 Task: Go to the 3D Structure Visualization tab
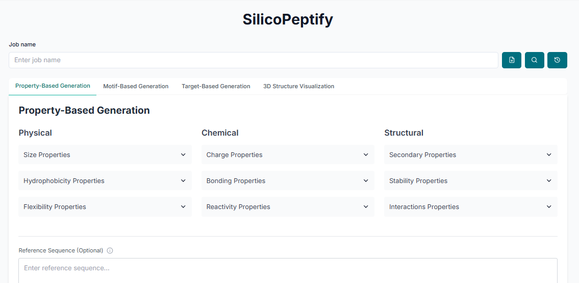(x=298, y=86)
